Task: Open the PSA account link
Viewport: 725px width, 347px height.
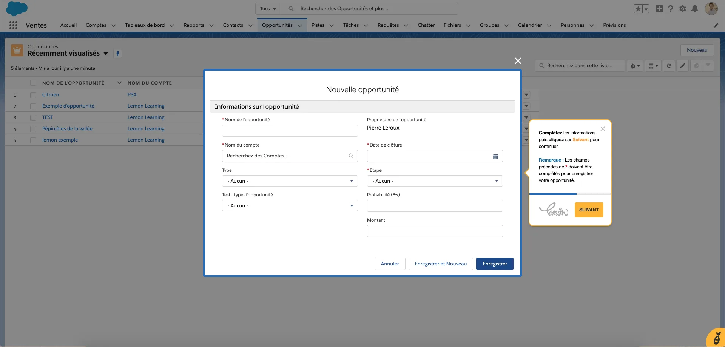Action: (132, 95)
